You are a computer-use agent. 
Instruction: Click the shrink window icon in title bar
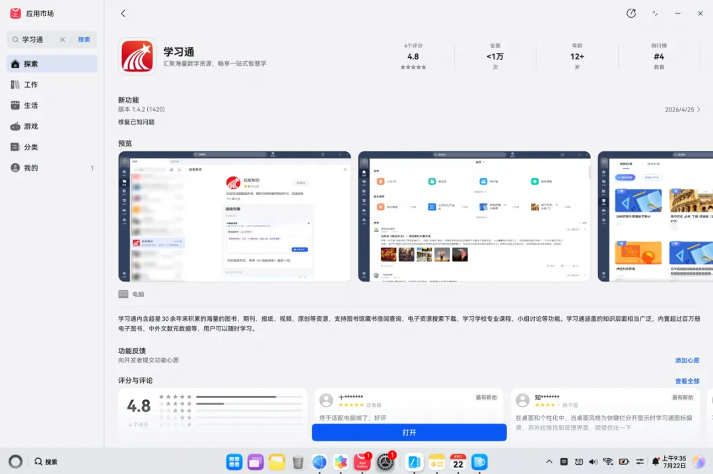(655, 13)
